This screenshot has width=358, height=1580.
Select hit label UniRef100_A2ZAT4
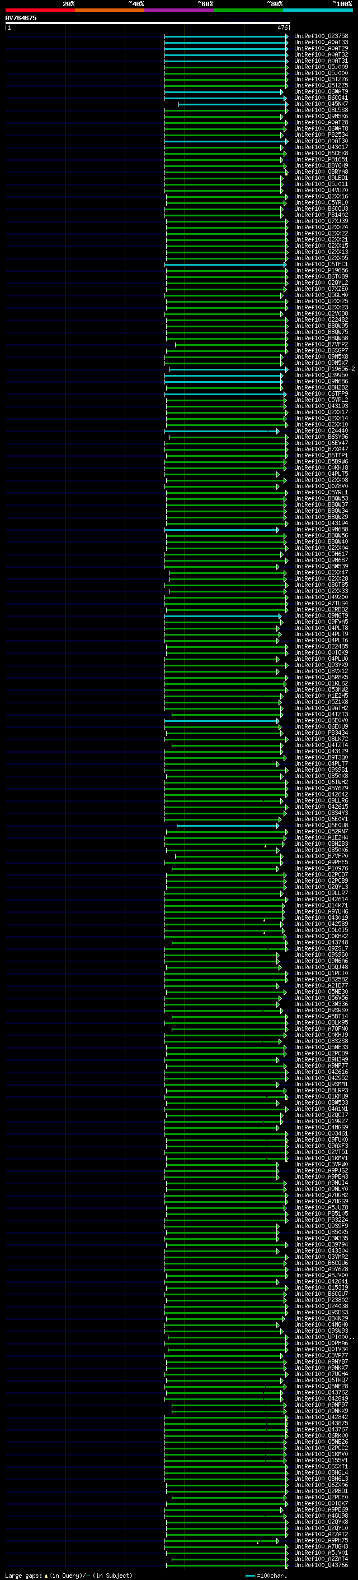[321, 1559]
